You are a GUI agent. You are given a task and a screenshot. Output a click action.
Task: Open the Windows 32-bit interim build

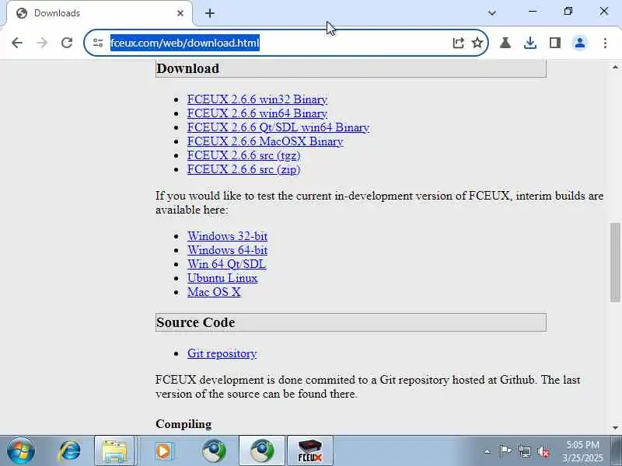click(x=227, y=236)
